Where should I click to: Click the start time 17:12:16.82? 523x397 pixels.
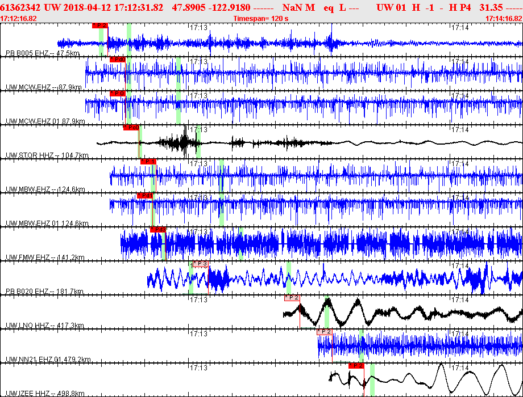point(18,19)
